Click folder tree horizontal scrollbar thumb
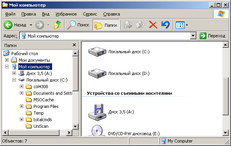 point(34,133)
